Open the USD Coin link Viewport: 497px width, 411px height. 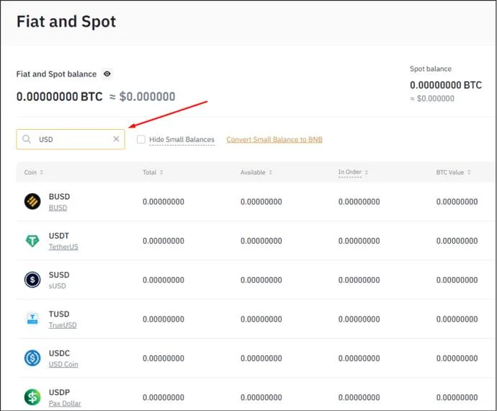[x=63, y=364]
